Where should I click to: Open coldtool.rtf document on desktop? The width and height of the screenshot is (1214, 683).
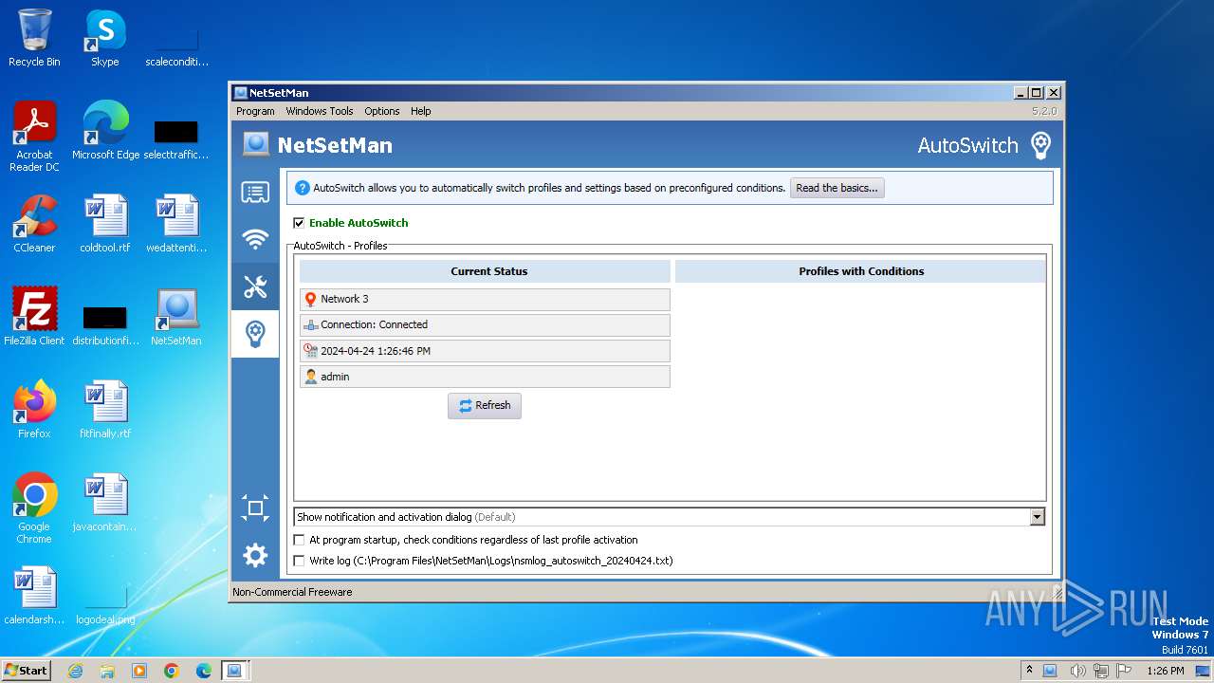point(105,224)
